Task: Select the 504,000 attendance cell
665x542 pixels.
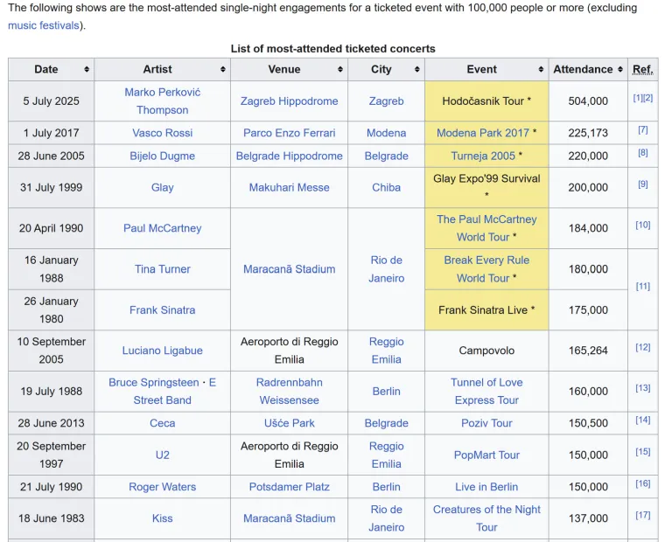Action: [x=588, y=101]
